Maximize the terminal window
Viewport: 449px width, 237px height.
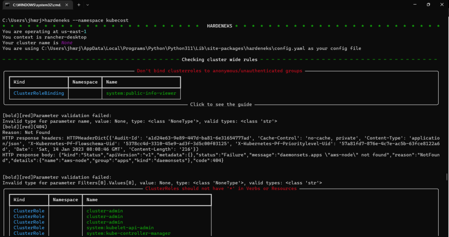tap(428, 5)
